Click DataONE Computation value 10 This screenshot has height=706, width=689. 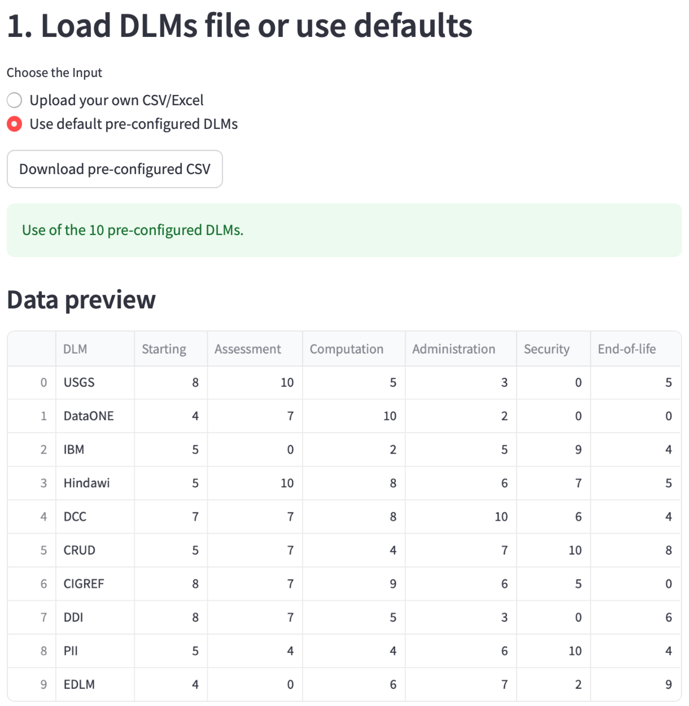click(354, 416)
